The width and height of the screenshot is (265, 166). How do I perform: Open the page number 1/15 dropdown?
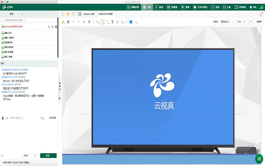tap(242, 22)
